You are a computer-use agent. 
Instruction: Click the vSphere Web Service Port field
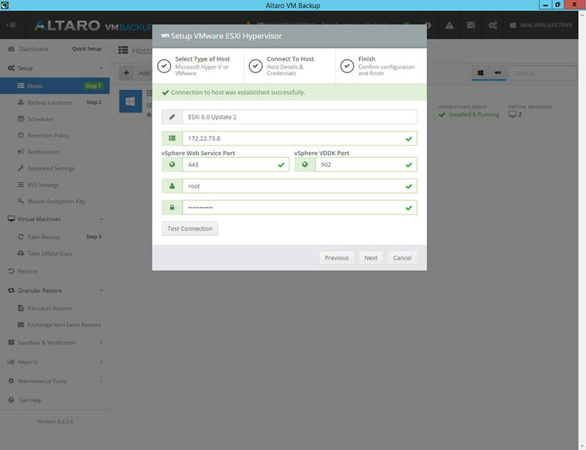pyautogui.click(x=236, y=165)
